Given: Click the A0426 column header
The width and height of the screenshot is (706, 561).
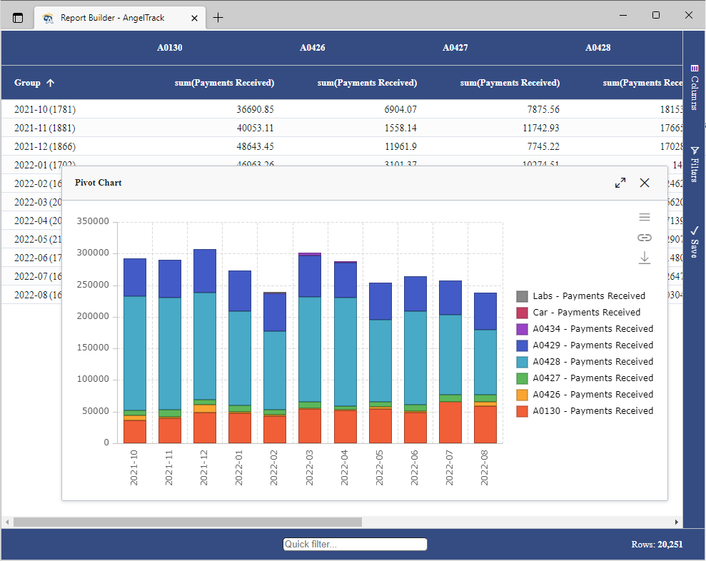Looking at the screenshot, I should click(312, 47).
